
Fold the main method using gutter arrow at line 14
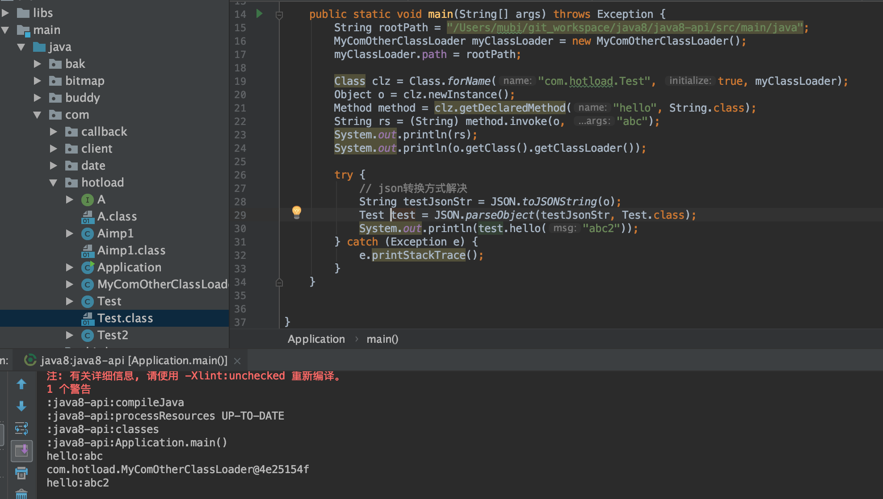(x=279, y=15)
